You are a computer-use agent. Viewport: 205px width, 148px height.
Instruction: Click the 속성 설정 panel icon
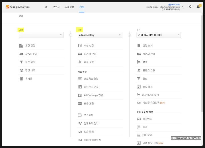coord(80,46)
